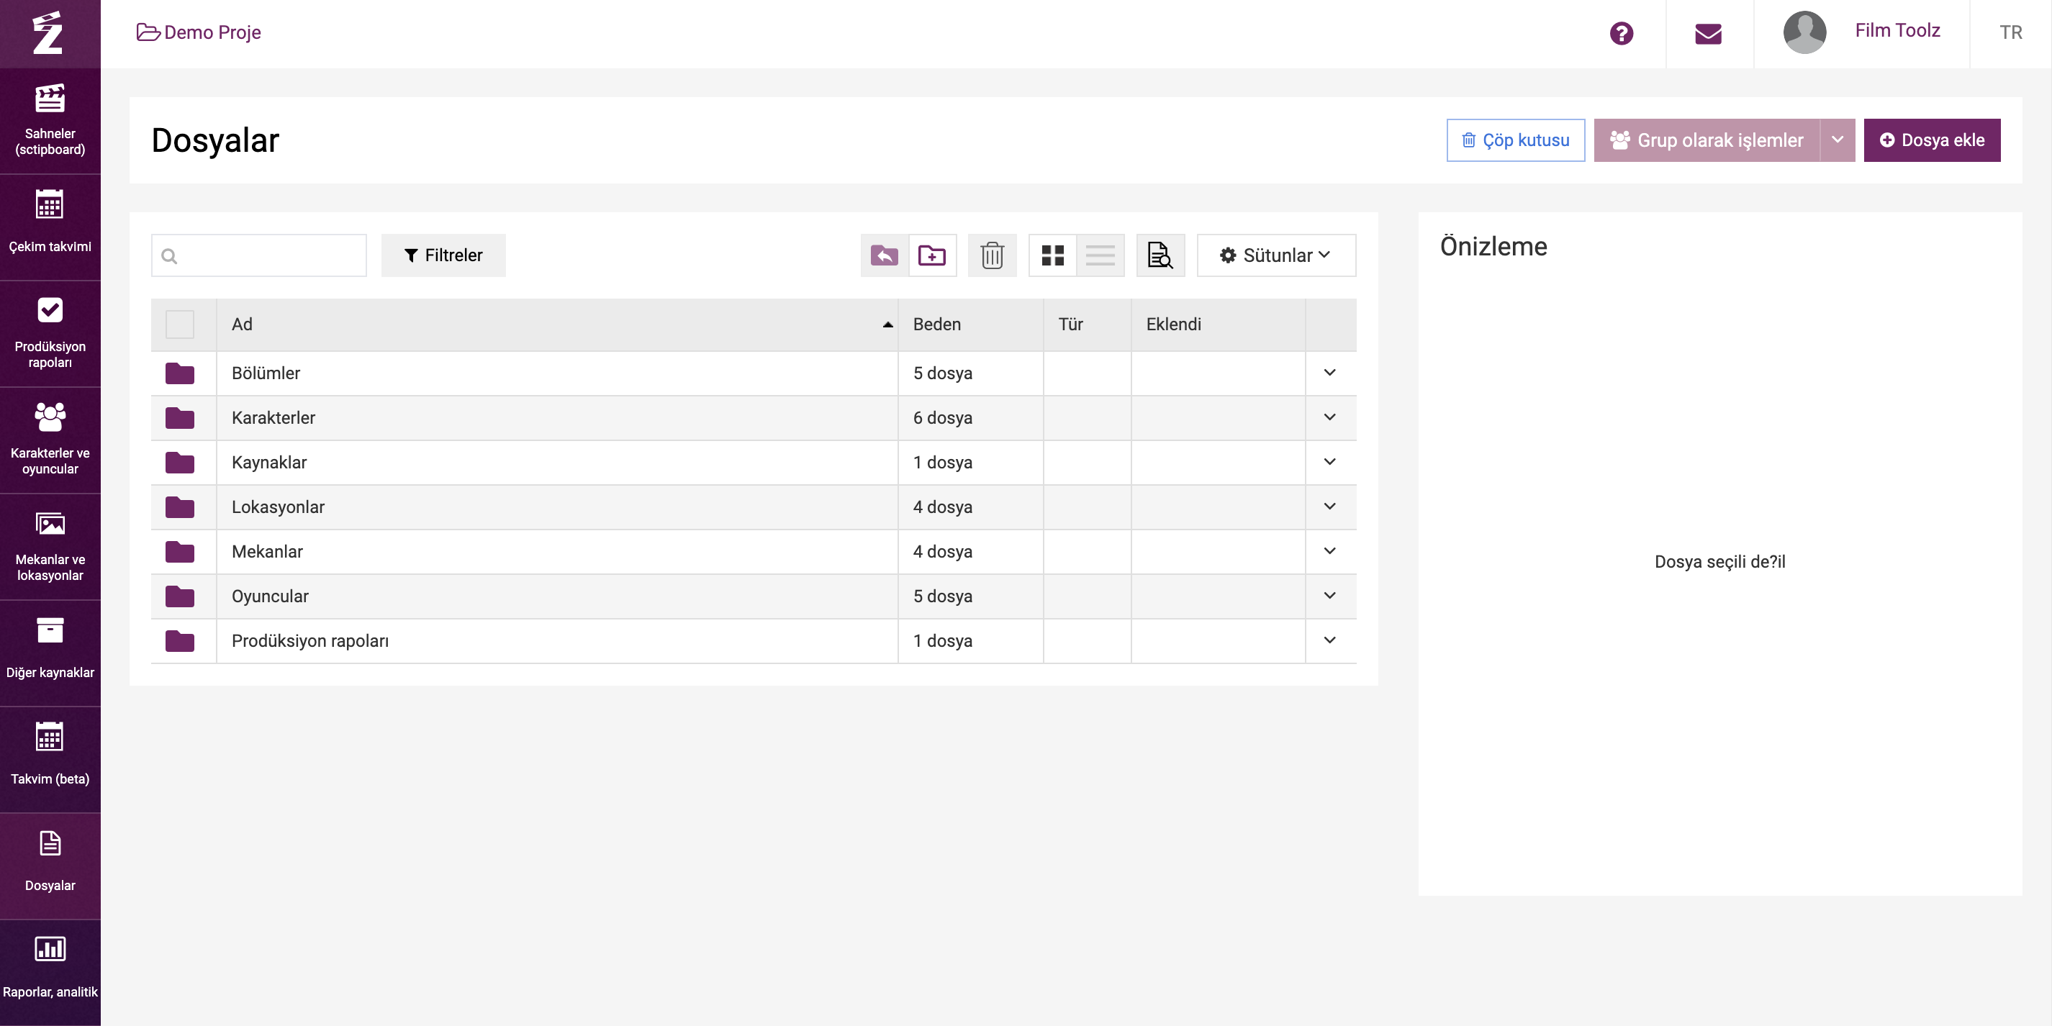Open the help question mark icon
The image size is (2052, 1026).
pos(1621,33)
